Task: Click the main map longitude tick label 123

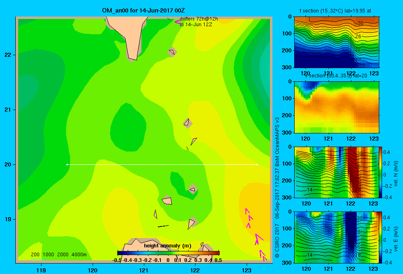Action: (247, 270)
